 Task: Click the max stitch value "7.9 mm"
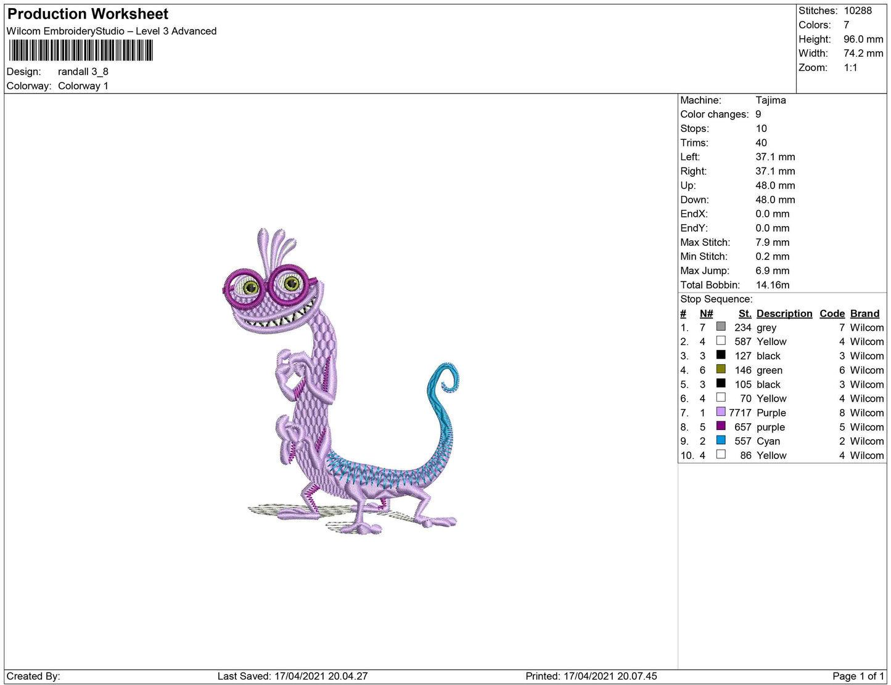pos(772,242)
